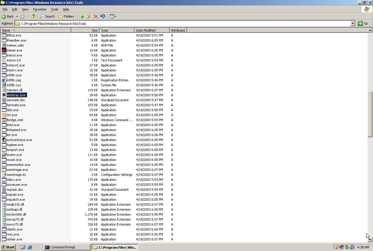Click the vertical scrollbar up arrow
This screenshot has width=373, height=251.
pos(370,30)
